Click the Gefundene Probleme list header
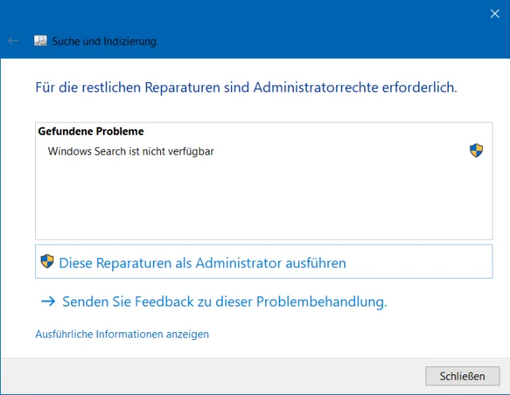 coord(91,131)
